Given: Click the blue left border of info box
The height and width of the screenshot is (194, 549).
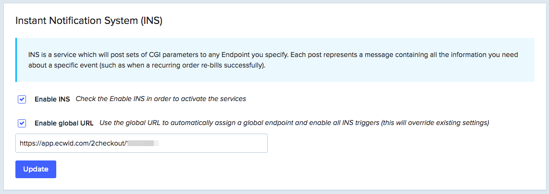Looking at the screenshot, I should click(x=16, y=60).
